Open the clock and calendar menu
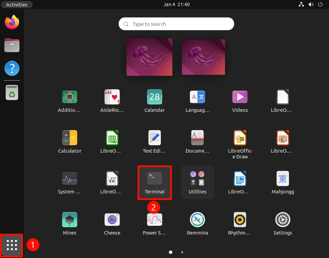The height and width of the screenshot is (258, 329). tap(176, 4)
